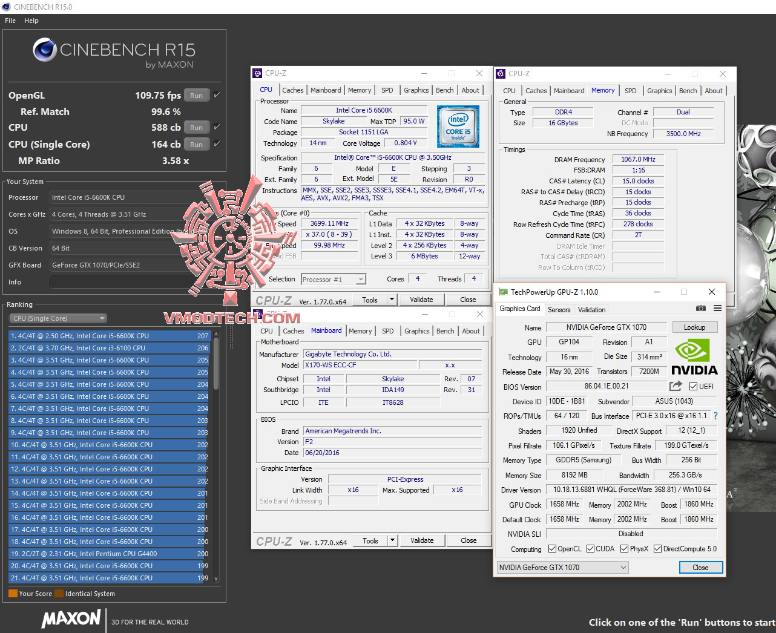Click the Lookup button in GPU-Z
This screenshot has height=633, width=776.
point(694,327)
